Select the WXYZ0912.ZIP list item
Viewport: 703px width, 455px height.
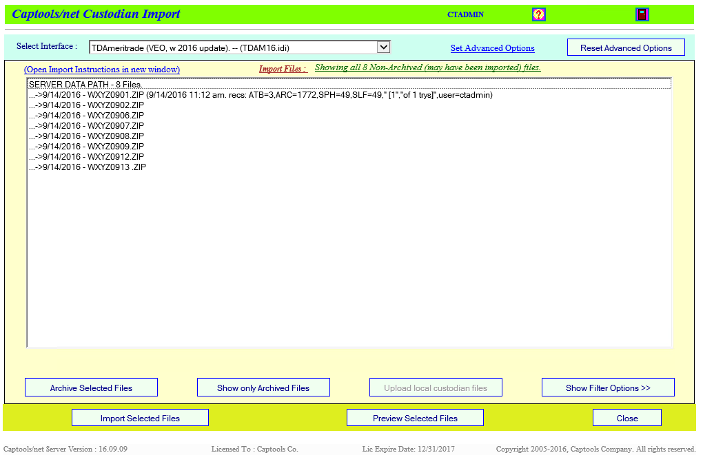coord(115,157)
